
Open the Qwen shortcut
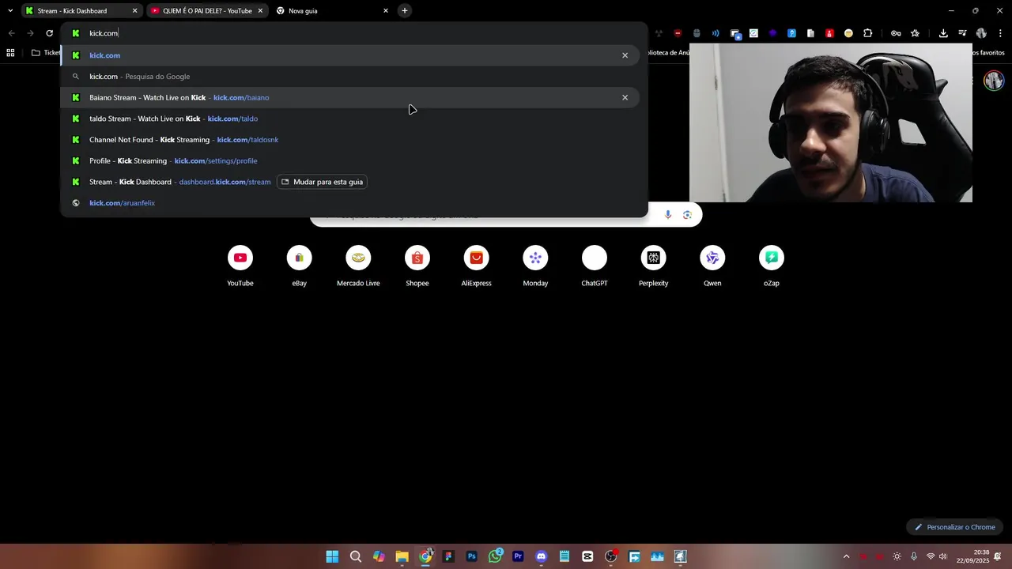tap(712, 266)
